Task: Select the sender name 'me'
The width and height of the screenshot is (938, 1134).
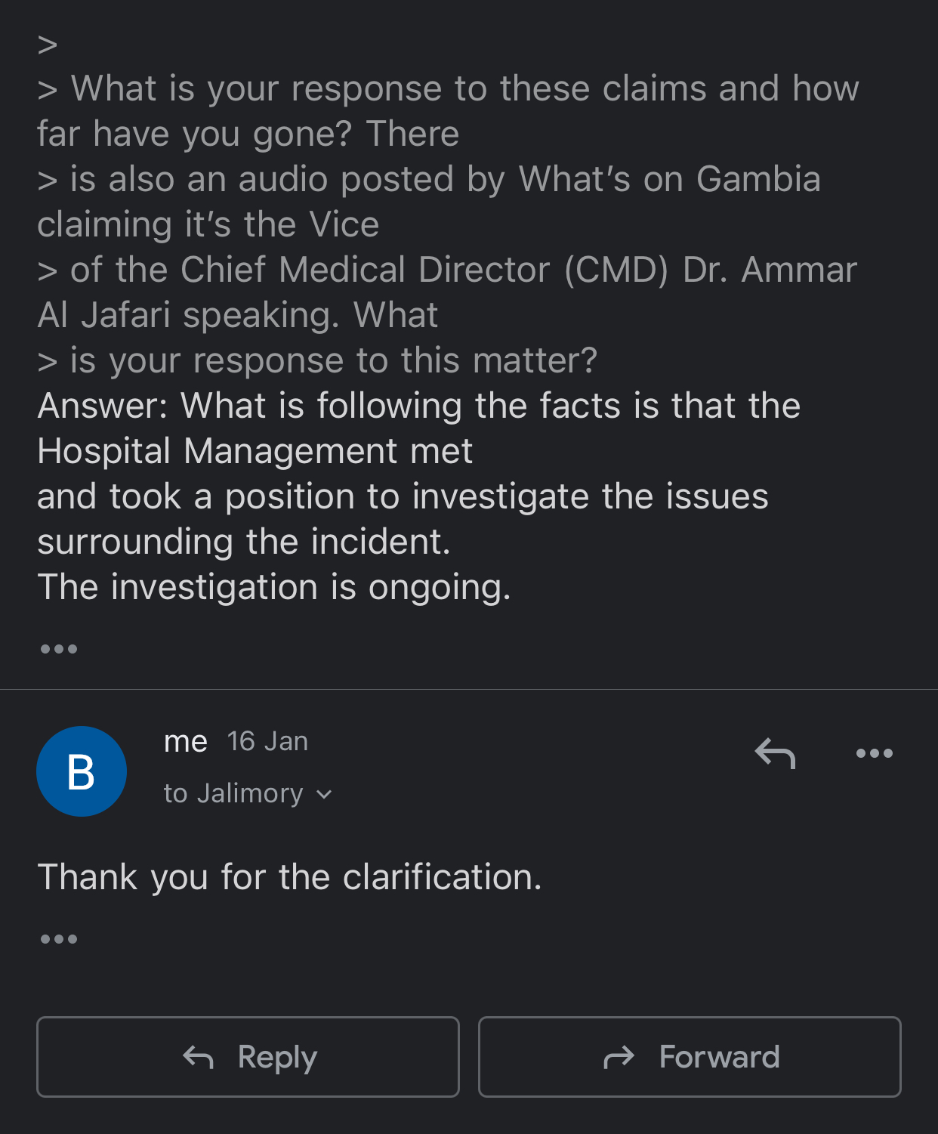Action: [x=186, y=742]
